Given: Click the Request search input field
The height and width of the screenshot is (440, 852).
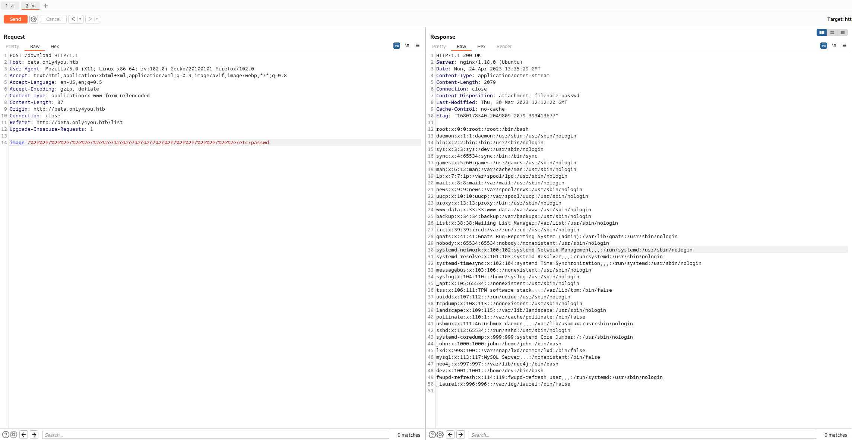Looking at the screenshot, I should pyautogui.click(x=215, y=435).
